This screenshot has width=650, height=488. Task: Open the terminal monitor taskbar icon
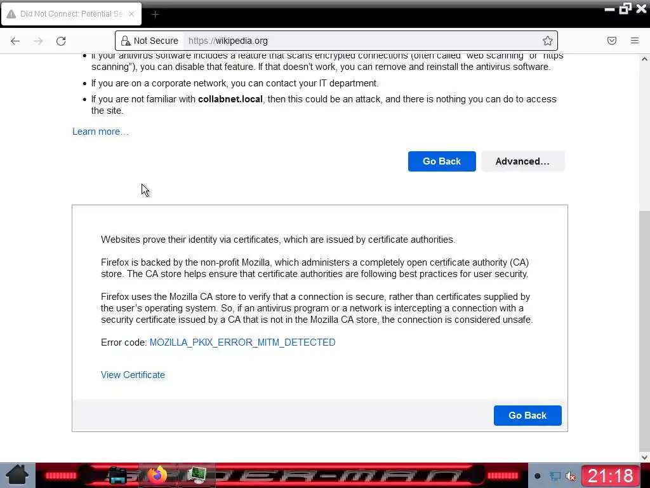tap(197, 475)
